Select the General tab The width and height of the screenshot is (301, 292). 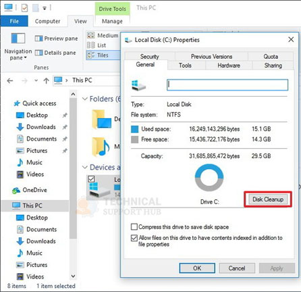point(145,65)
